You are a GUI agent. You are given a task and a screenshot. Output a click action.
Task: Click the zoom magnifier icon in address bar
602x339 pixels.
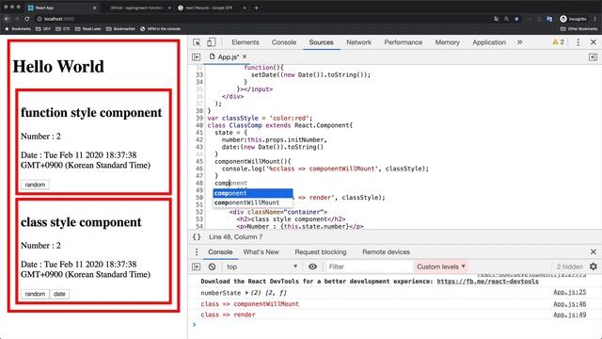(507, 19)
